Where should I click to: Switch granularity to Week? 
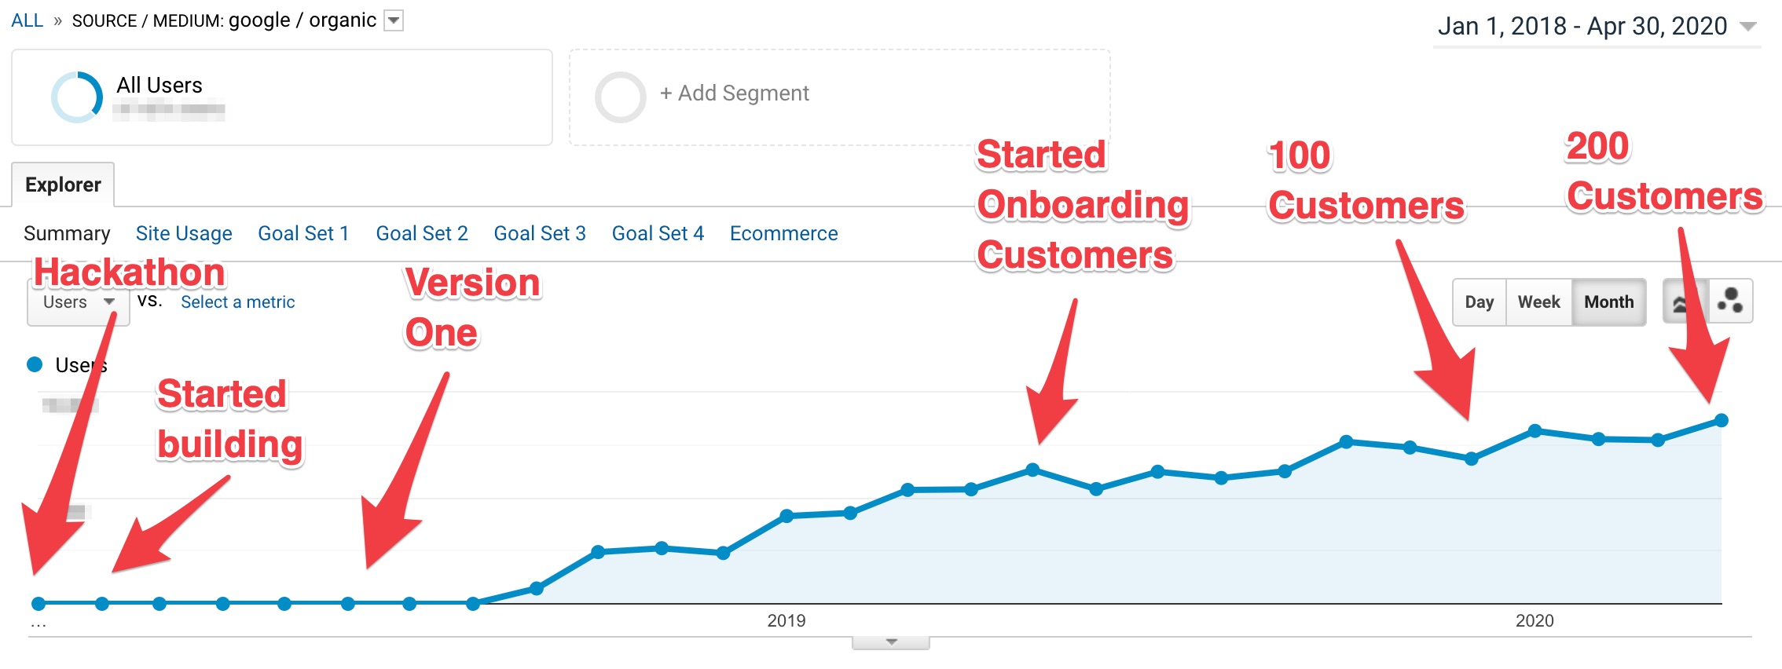[1538, 302]
